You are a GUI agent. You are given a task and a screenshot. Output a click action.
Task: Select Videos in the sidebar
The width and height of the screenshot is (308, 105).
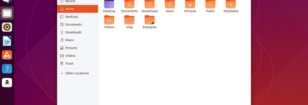78,56
